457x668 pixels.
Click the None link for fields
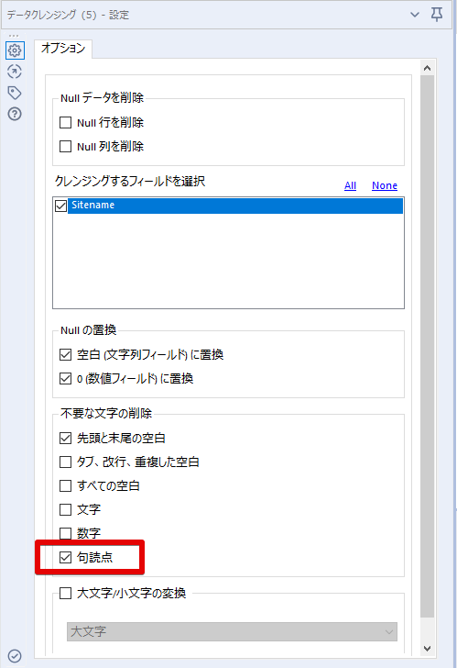[385, 185]
